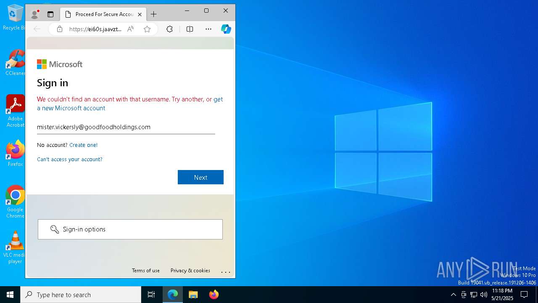Minimize the Edge window
The height and width of the screenshot is (303, 538).
point(187,11)
